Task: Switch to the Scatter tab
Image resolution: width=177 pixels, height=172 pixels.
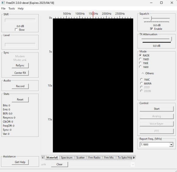Action: pos(80,158)
